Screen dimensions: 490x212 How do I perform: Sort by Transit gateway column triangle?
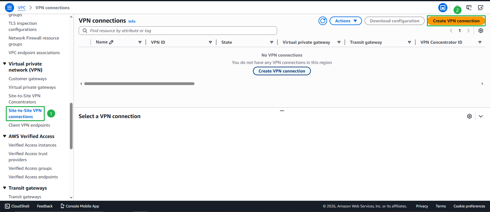(x=409, y=42)
